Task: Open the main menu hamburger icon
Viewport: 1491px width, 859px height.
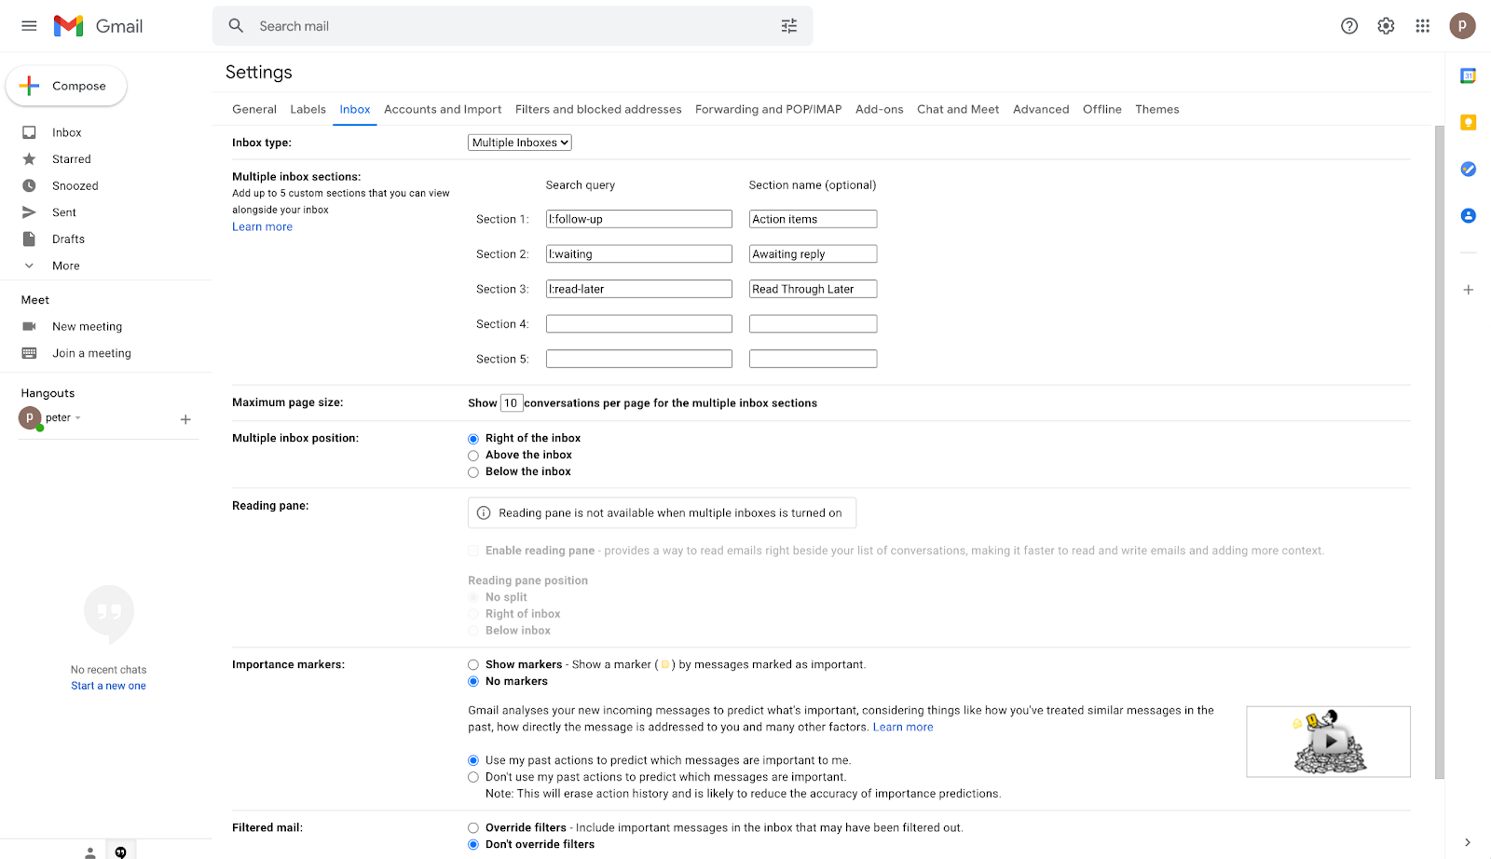Action: (29, 26)
